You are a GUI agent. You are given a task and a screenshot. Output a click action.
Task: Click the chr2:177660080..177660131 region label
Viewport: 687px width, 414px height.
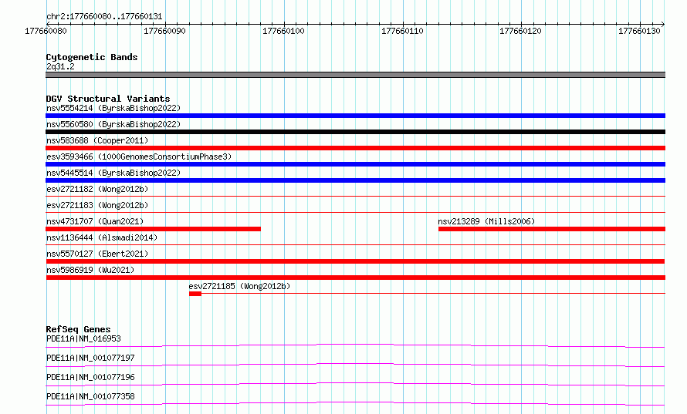(104, 17)
